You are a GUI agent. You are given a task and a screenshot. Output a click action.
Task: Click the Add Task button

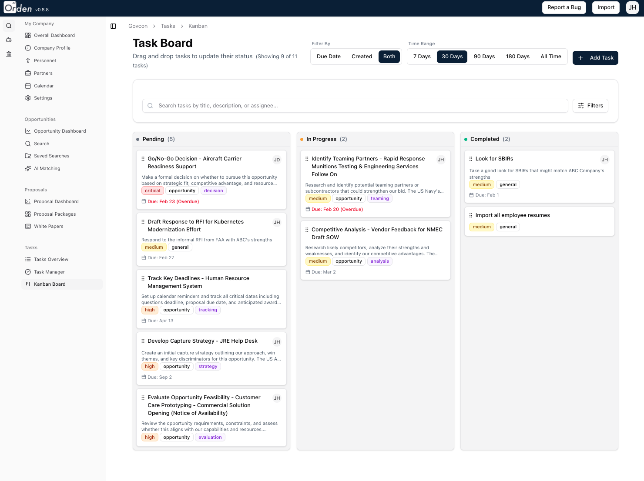pyautogui.click(x=595, y=57)
